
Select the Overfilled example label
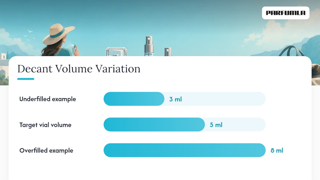46,150
